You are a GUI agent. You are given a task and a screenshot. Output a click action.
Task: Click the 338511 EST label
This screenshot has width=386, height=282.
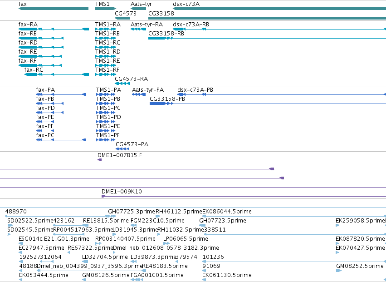[215, 230]
